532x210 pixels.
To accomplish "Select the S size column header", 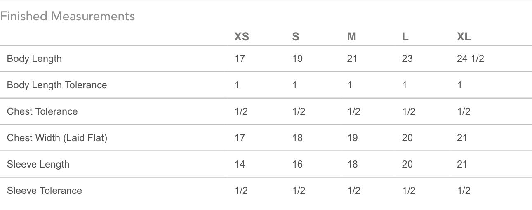I will coord(295,37).
